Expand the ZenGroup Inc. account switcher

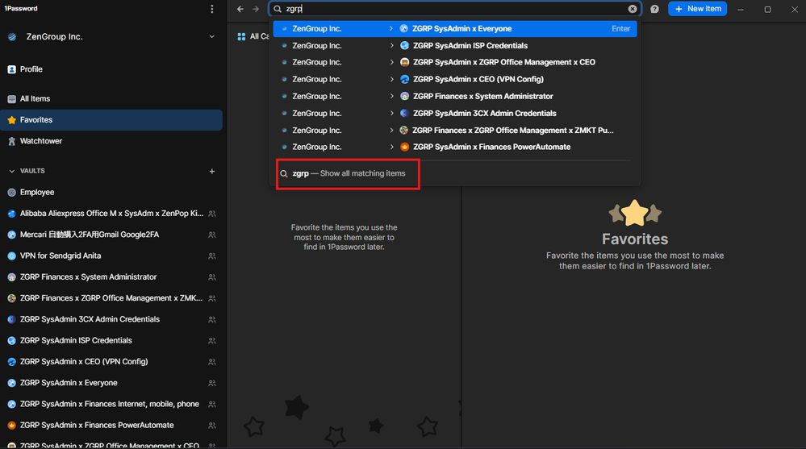[x=211, y=36]
